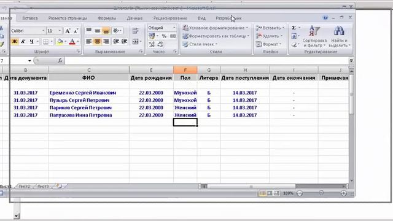393x221 pixels.
Task: Click the Clear eraser icon
Action: [294, 45]
